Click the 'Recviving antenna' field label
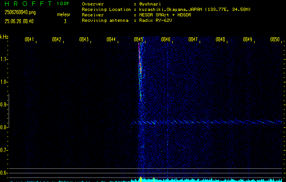The image size is (286, 182). pos(105,20)
